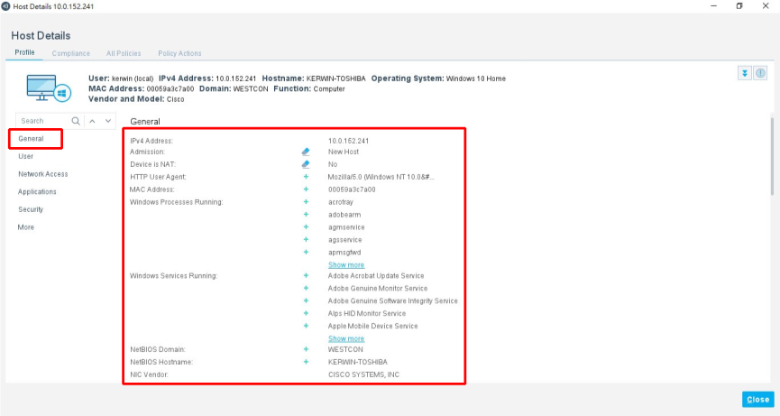This screenshot has height=416, width=780.
Task: Switch to the Compliance tab
Action: point(70,53)
